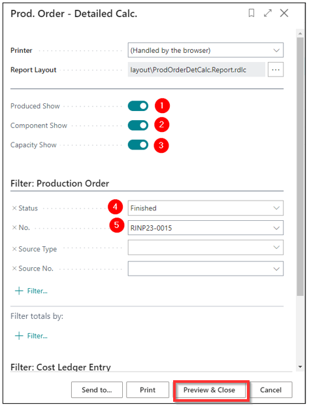Click the Capacity Show label

coord(33,145)
